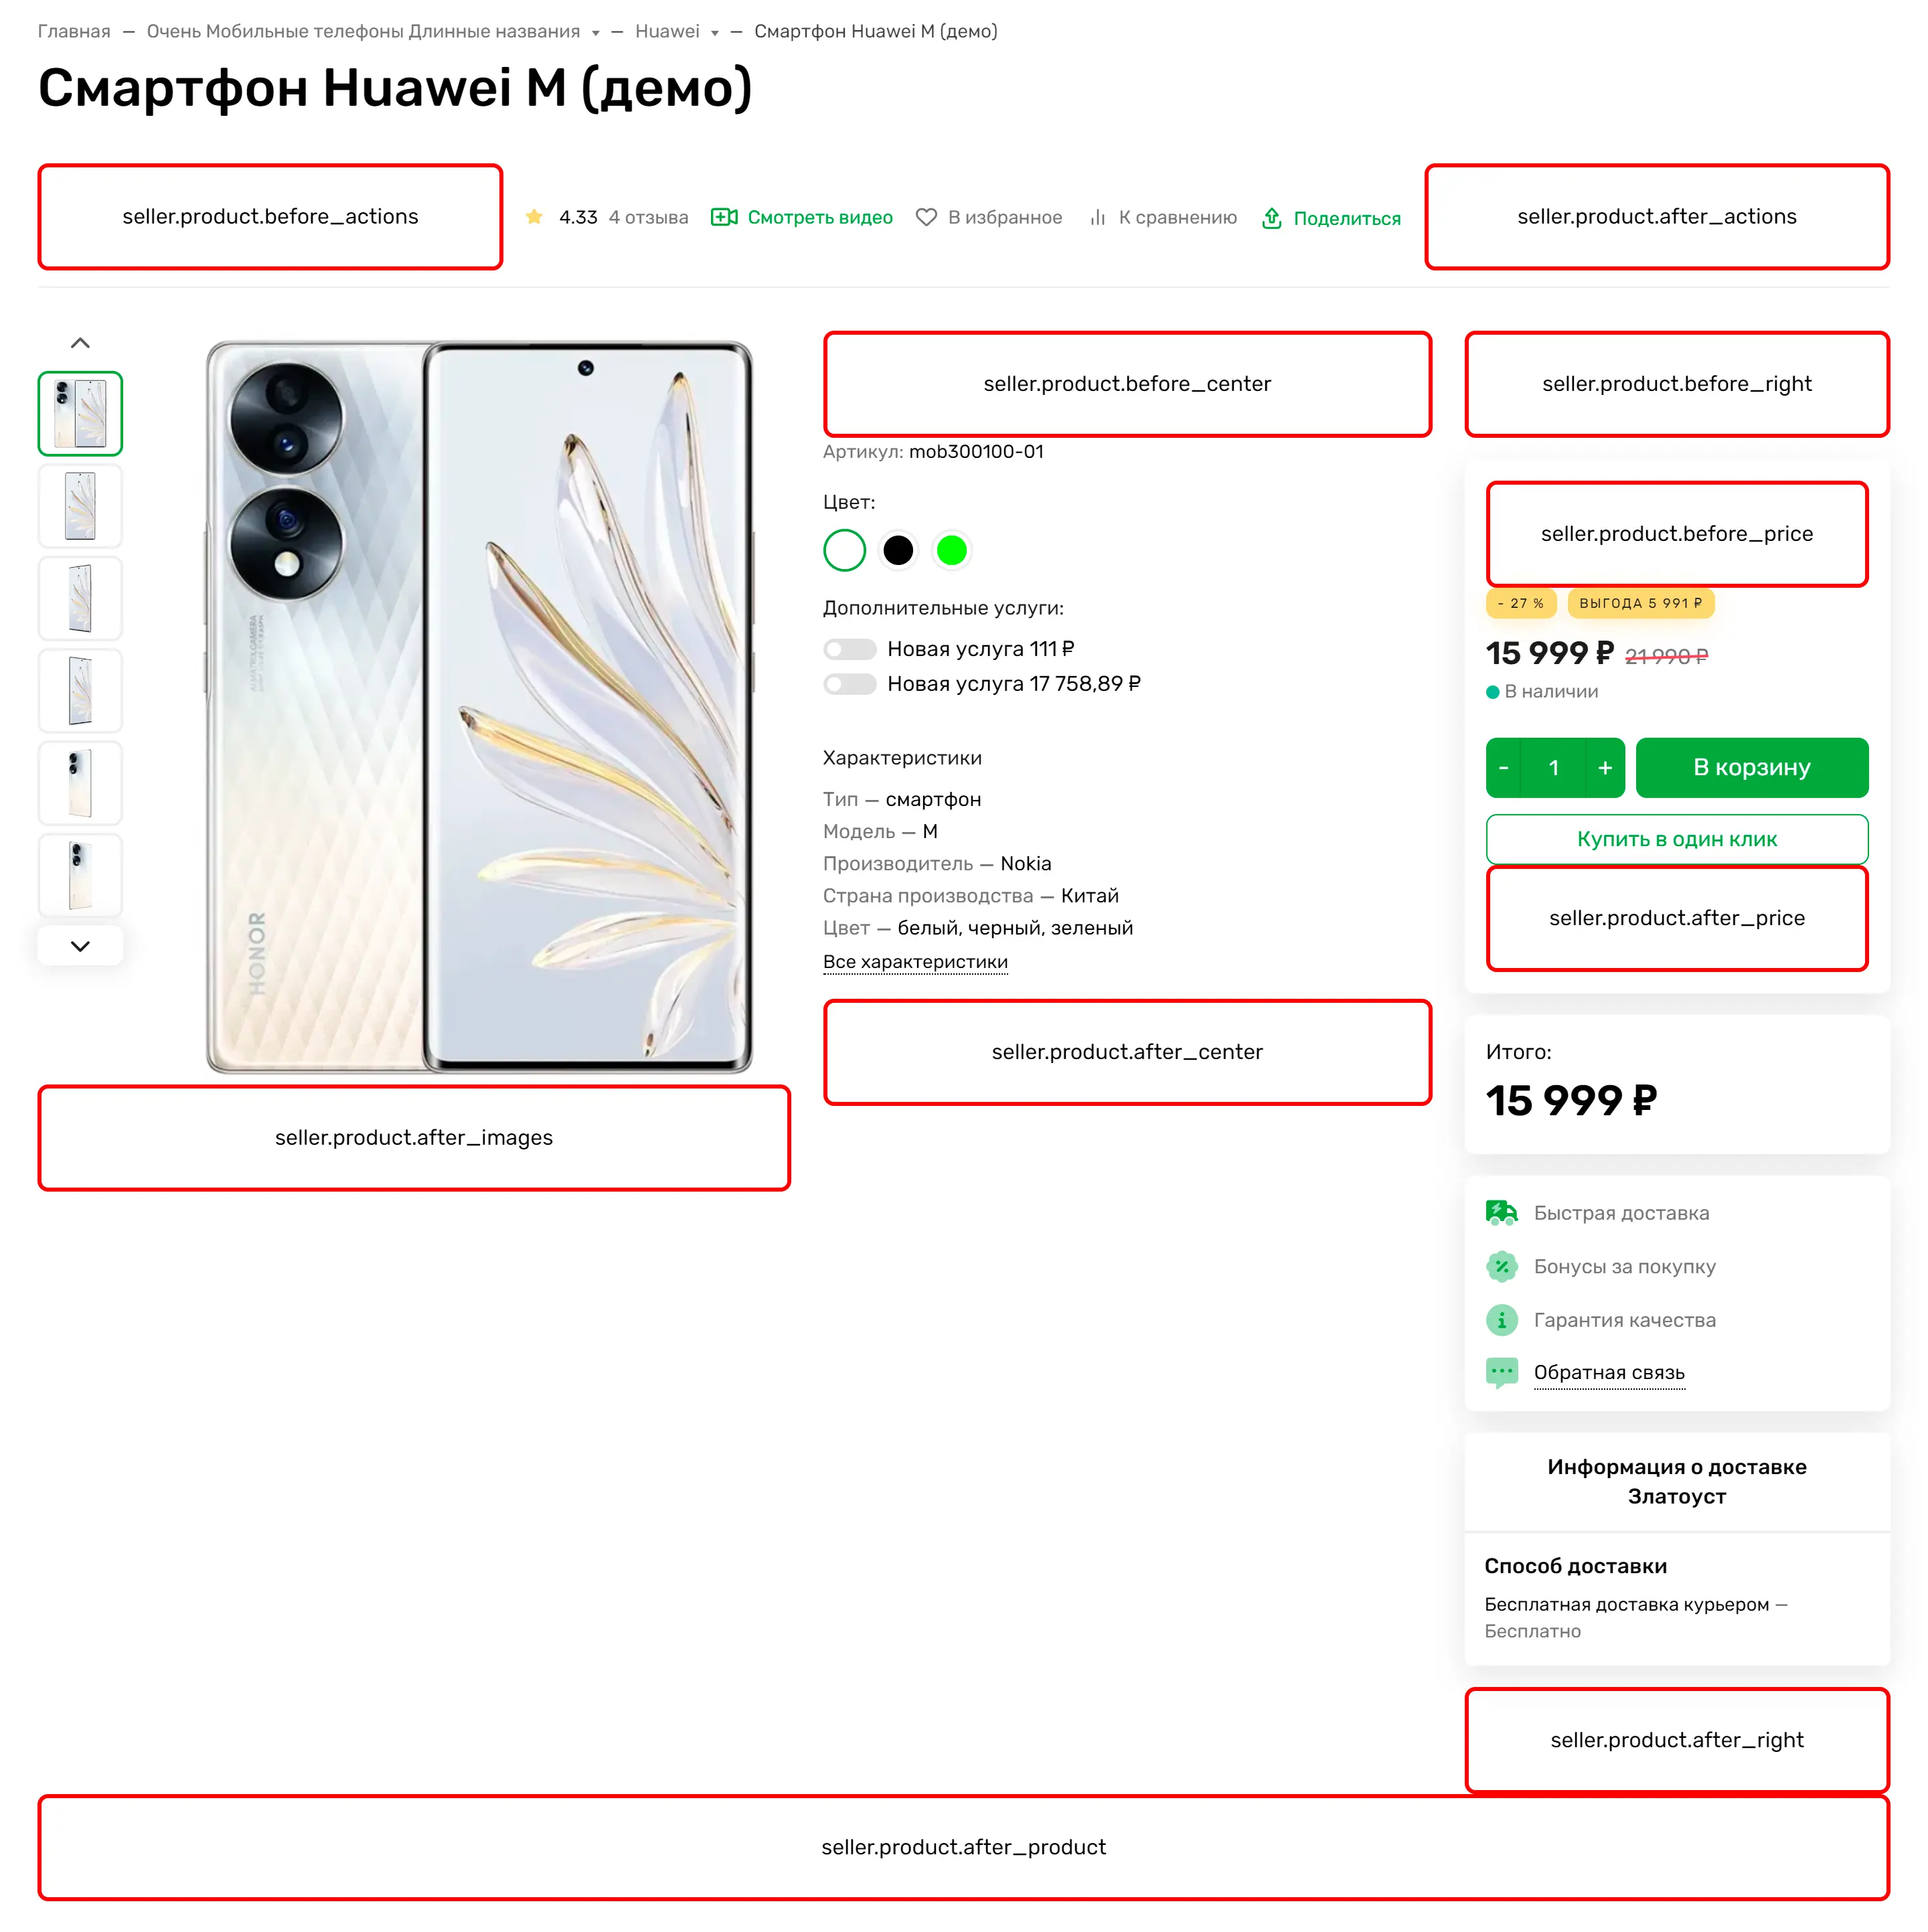The width and height of the screenshot is (1928, 1932).
Task: Click the comparison bars icon
Action: point(1097,217)
